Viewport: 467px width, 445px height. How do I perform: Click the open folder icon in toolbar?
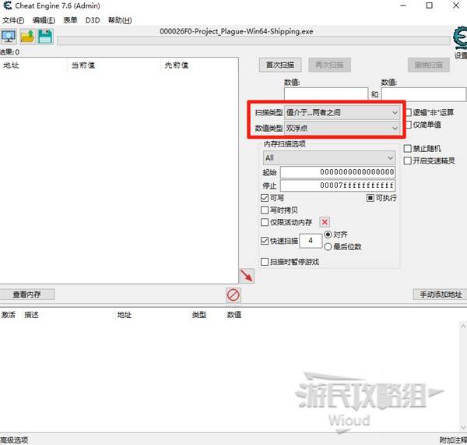(x=27, y=37)
